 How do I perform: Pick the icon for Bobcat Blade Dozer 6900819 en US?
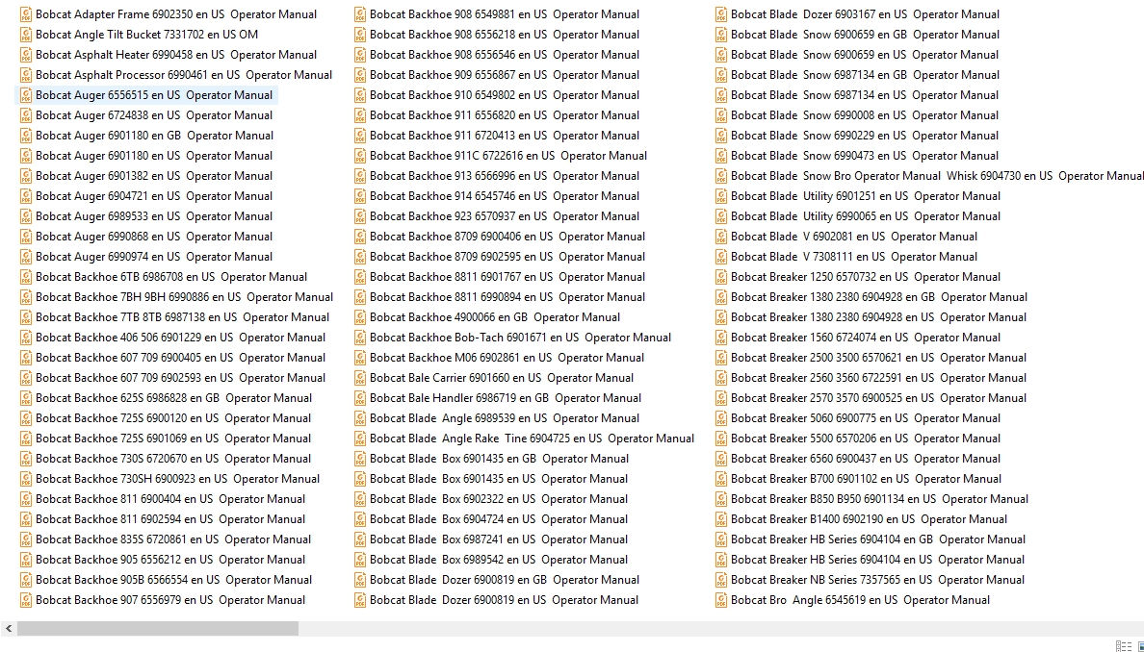point(360,599)
